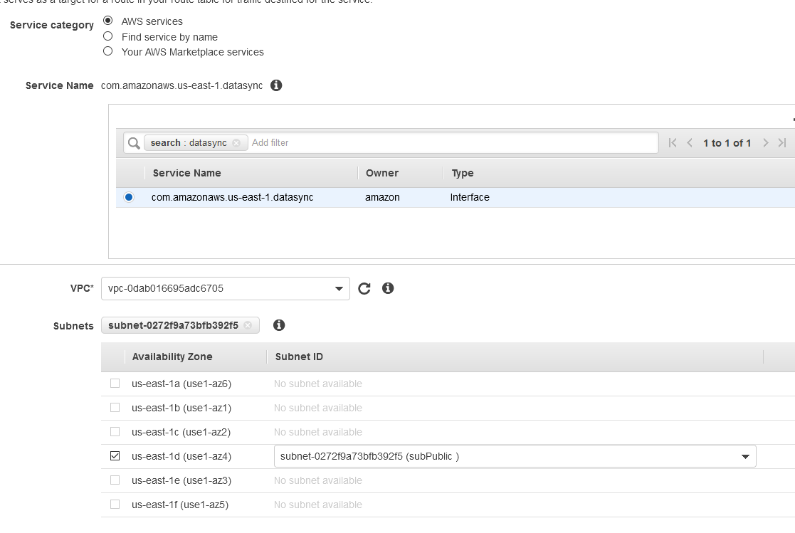Go to next page of services
Image resolution: width=795 pixels, height=533 pixels.
click(766, 143)
